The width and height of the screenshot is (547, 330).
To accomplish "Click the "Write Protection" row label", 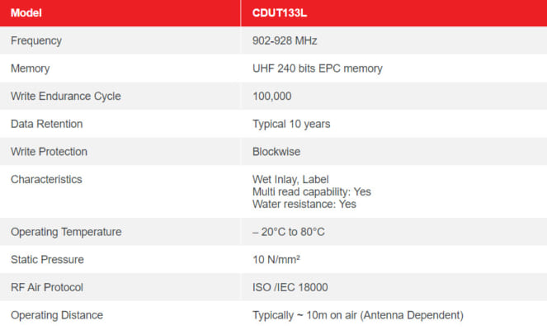I will (49, 152).
